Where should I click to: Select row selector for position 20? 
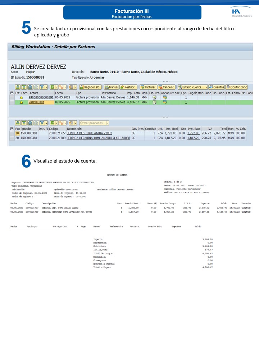(12, 138)
